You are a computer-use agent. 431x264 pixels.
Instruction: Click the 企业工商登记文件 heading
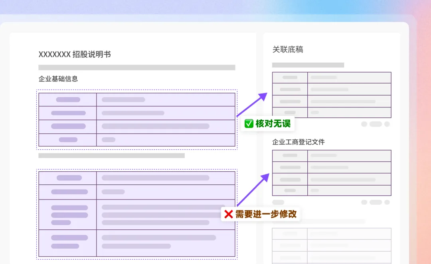(298, 142)
